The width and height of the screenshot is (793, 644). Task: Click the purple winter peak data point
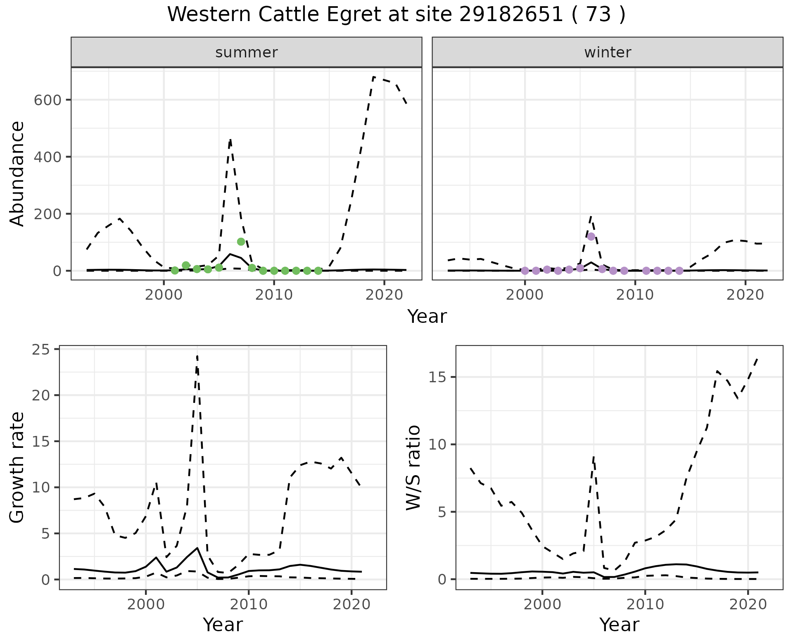pos(591,237)
